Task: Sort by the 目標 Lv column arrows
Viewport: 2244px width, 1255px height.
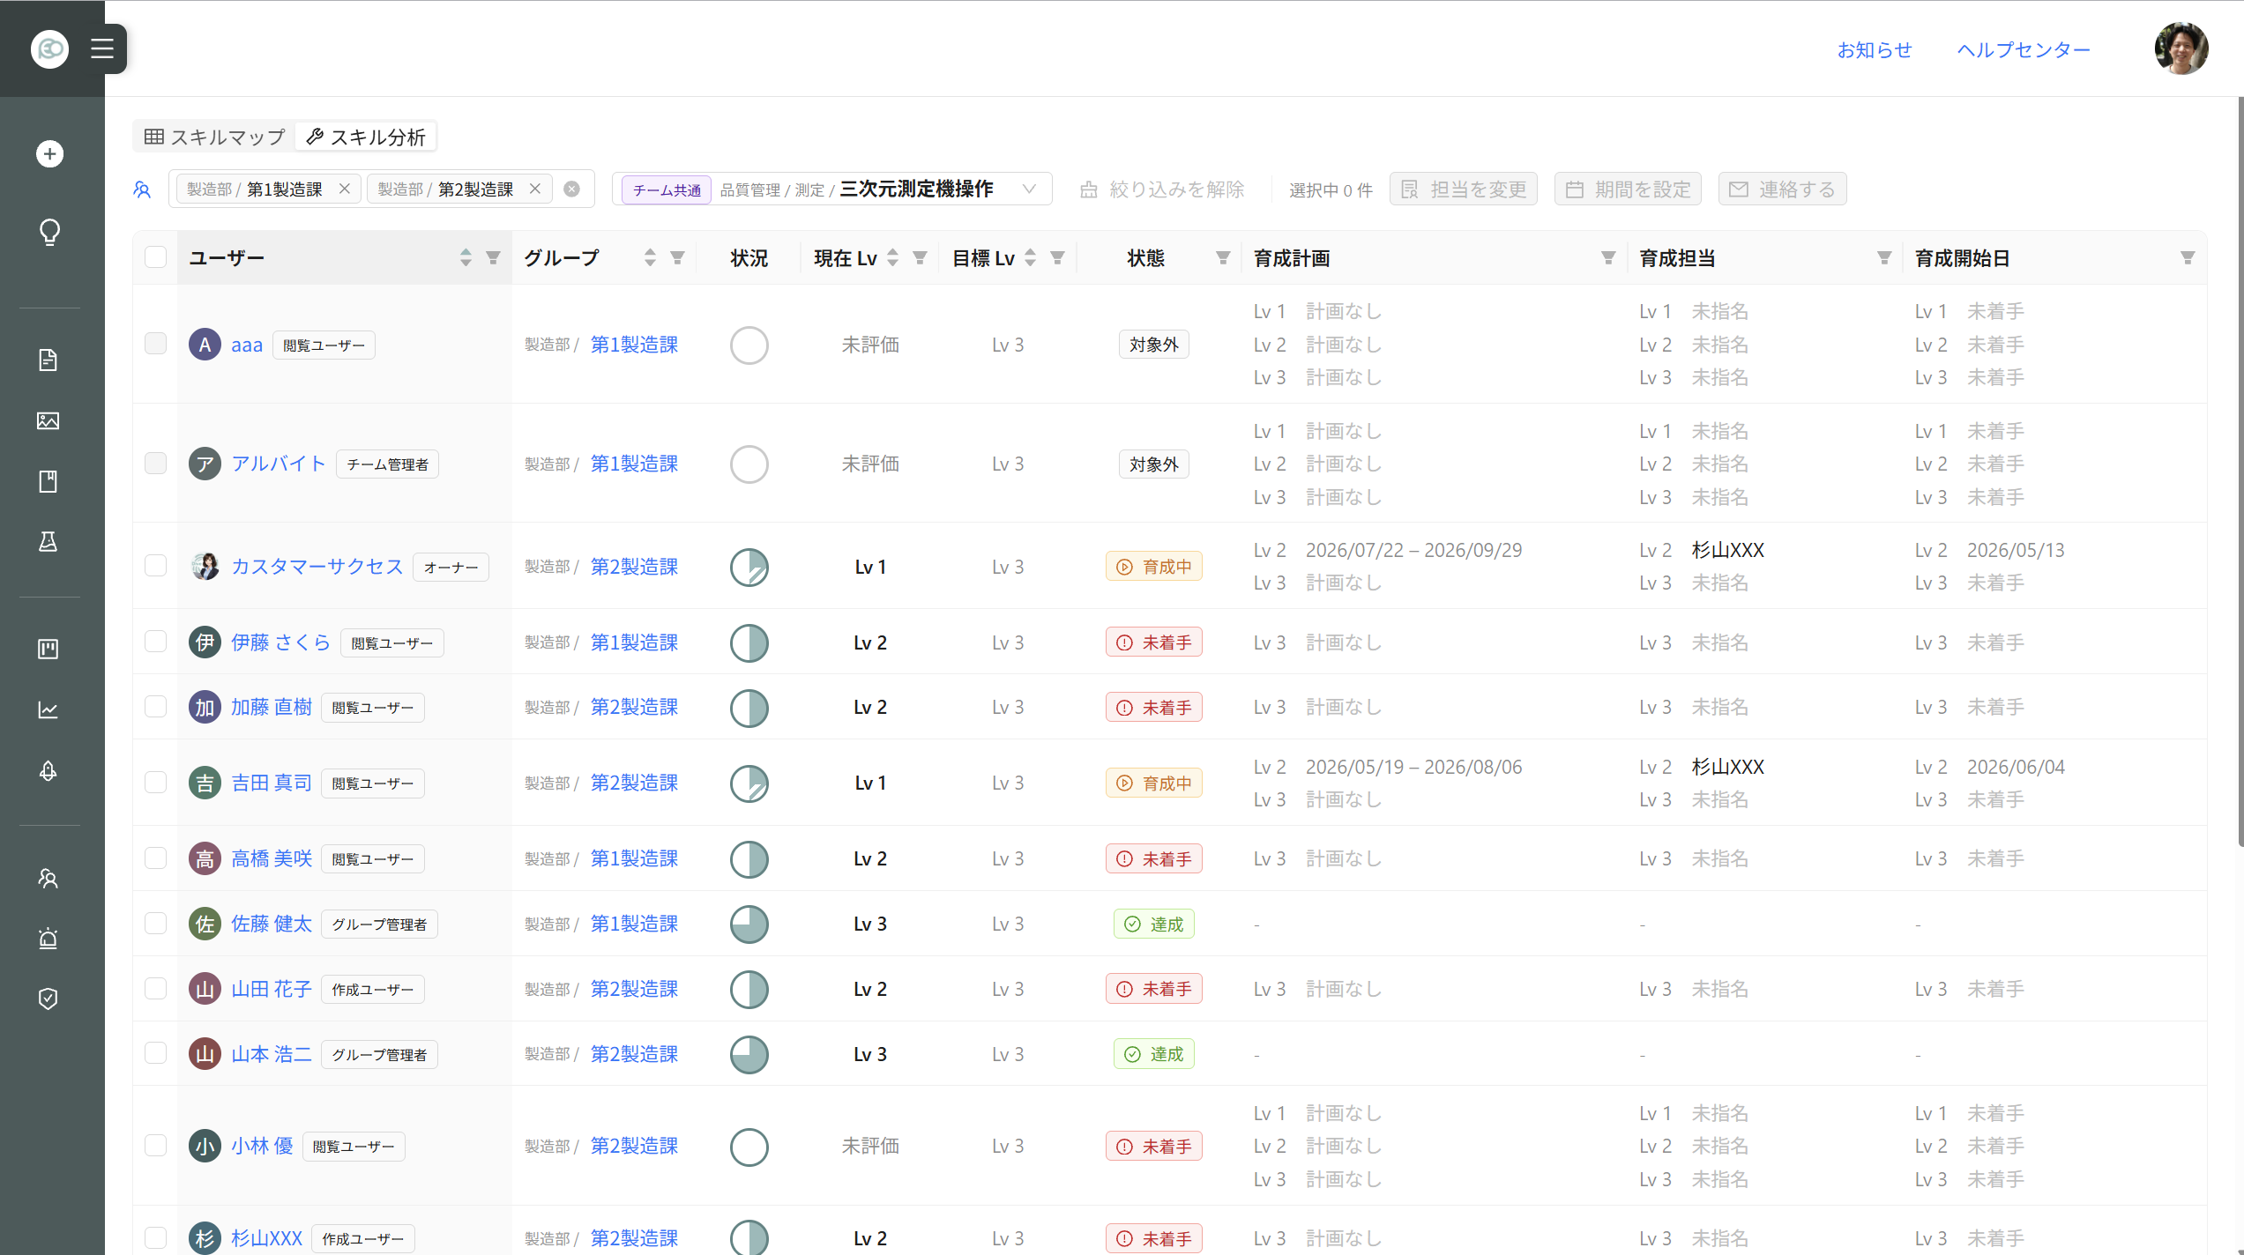Action: click(x=1030, y=257)
